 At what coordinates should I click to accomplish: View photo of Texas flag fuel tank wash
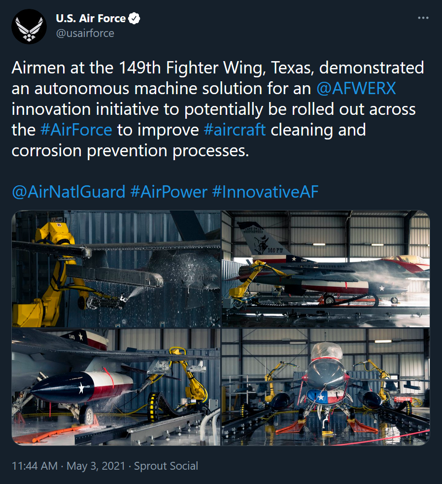[116, 387]
